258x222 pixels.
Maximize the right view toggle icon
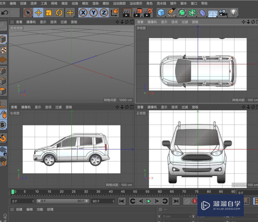[x=132, y=107]
